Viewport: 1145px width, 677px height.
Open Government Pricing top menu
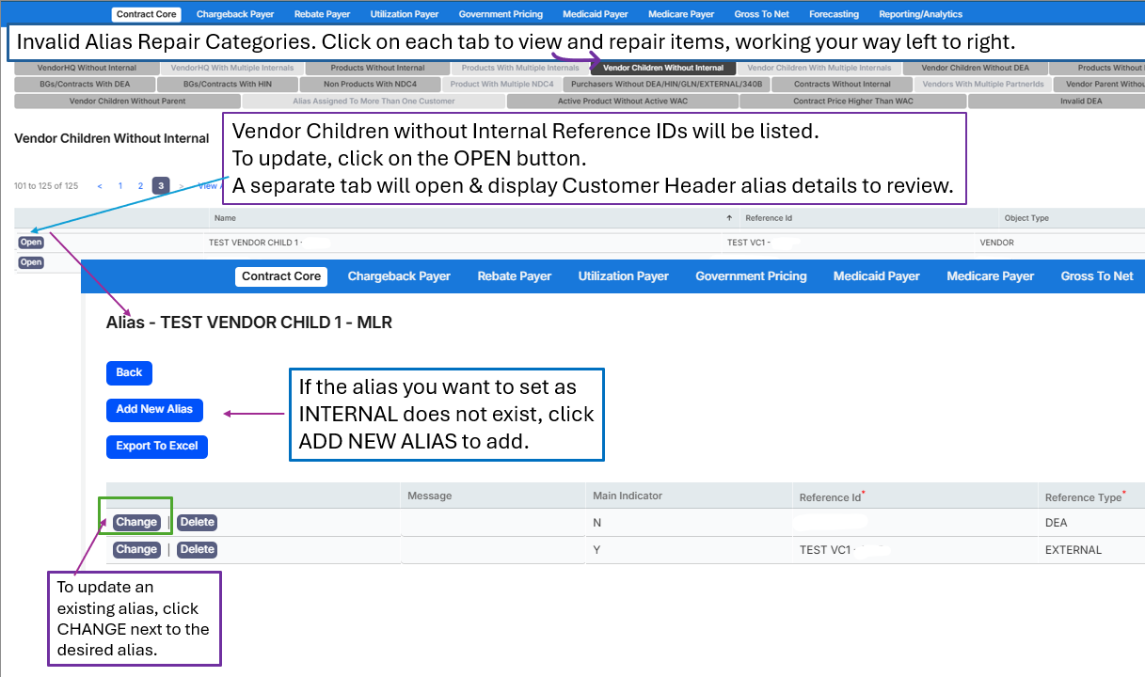(501, 14)
